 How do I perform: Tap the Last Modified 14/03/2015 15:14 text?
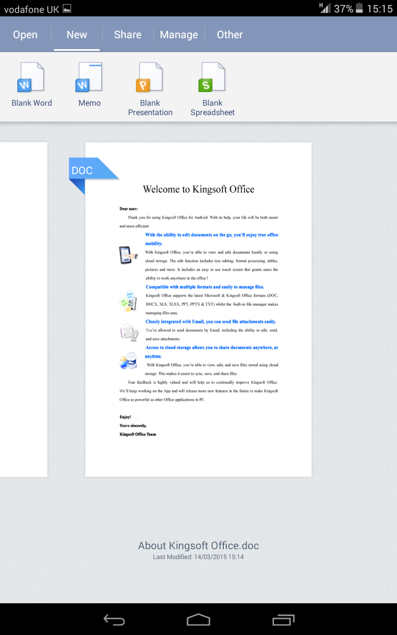[198, 557]
